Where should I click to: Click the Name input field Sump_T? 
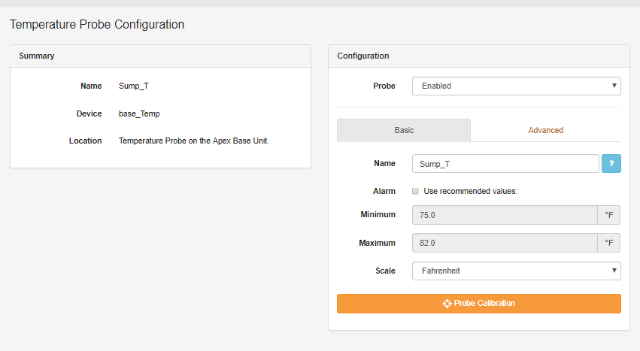[505, 164]
